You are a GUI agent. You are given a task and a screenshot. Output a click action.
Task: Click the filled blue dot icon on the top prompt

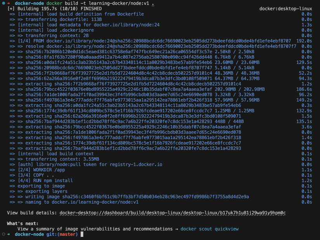(4, 3)
